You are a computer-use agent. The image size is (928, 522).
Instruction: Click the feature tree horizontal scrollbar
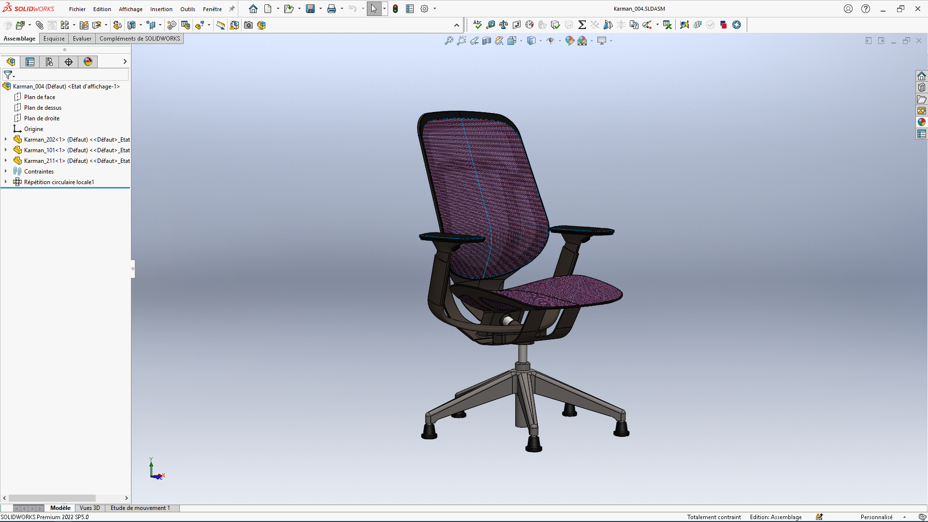52,498
